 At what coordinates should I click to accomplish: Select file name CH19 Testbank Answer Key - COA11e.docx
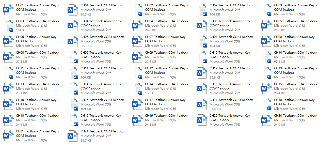click(x=102, y=118)
